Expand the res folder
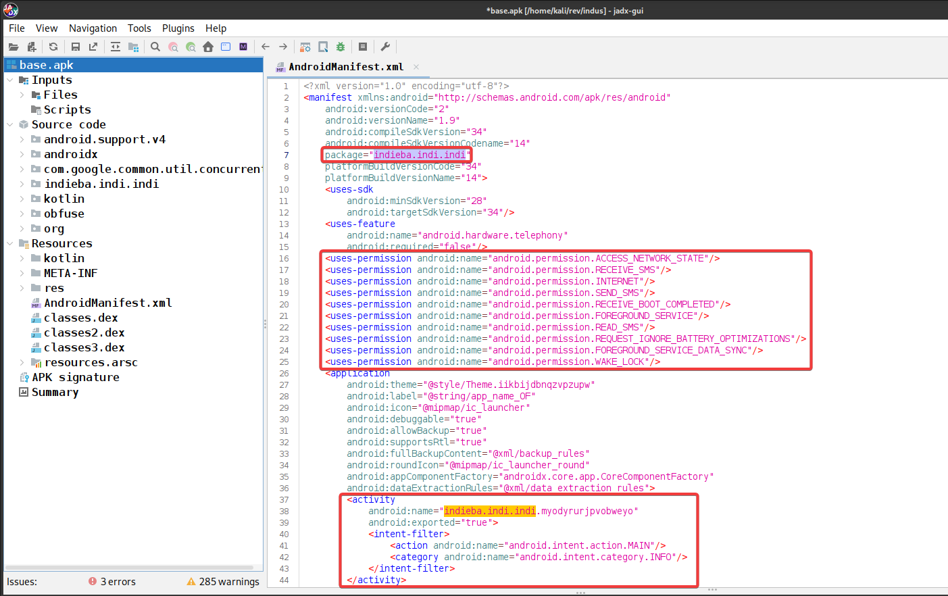 [22, 288]
